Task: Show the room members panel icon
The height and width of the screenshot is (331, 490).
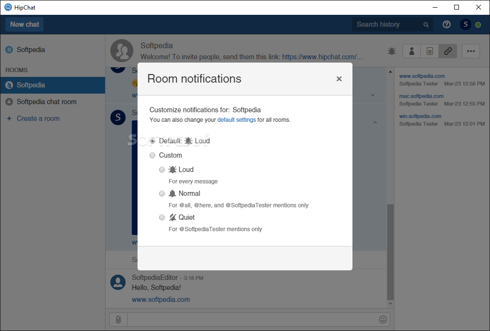Action: pyautogui.click(x=412, y=51)
